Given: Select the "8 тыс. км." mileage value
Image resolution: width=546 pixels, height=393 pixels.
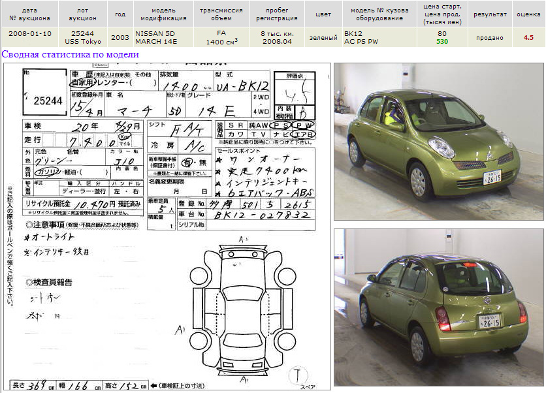Looking at the screenshot, I should tap(277, 34).
